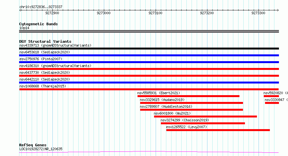Click the blue nsv6442110 variant bar
Screen dimensions: 288x156
coord(149,83)
